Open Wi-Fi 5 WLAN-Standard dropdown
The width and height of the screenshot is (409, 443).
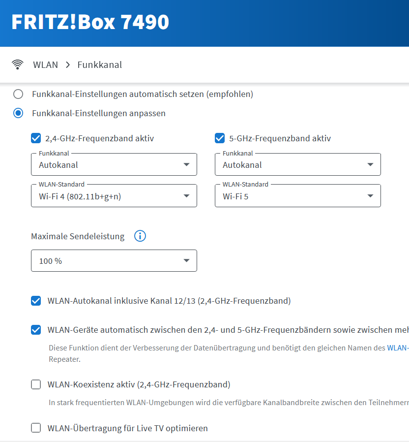coord(298,196)
